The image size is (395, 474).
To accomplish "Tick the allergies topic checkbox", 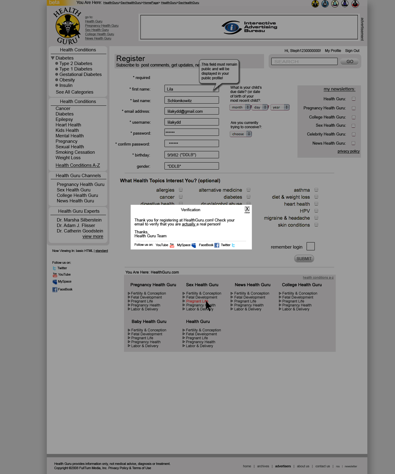I will point(181,190).
